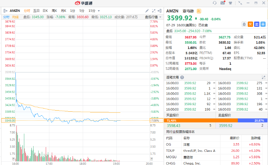Viewport: 268px width, 165px height.
Task: Click the 同行业股票涨幅排名 heading
Action: click(180, 132)
